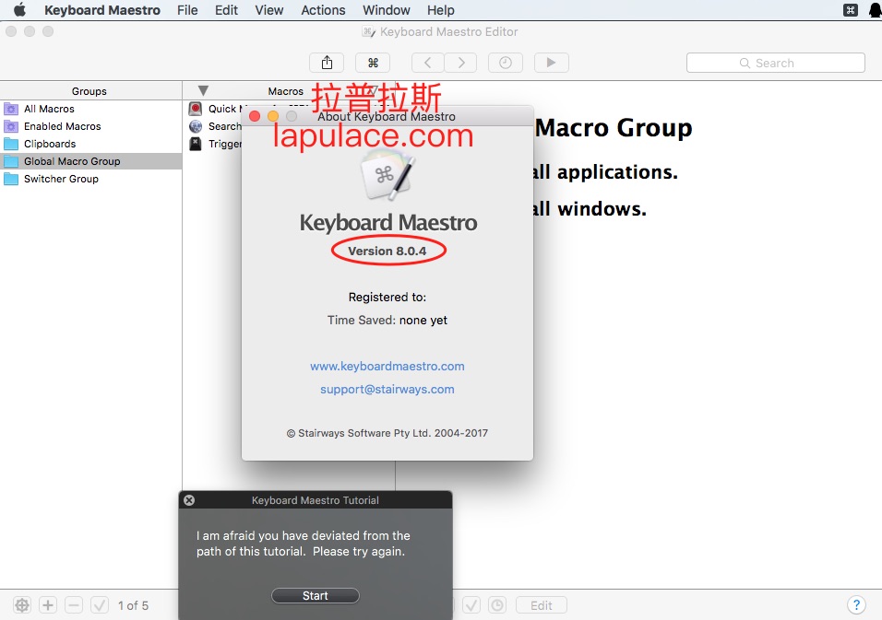Add a new group with plus button

(48, 605)
